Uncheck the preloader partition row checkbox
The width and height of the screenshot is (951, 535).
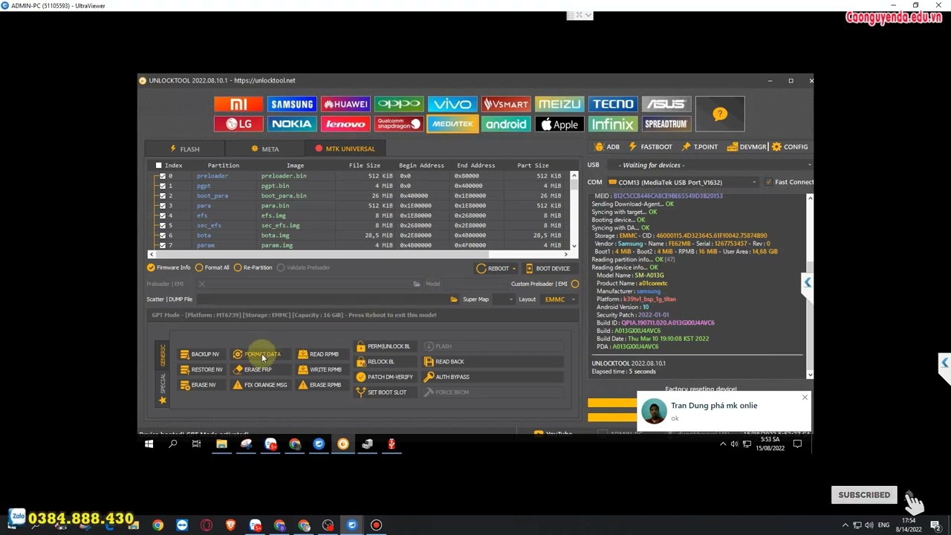pos(163,176)
